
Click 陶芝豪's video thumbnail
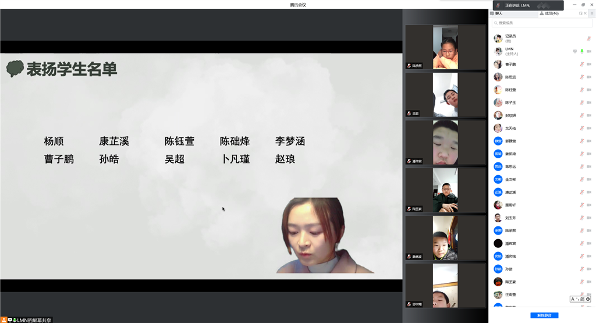click(445, 190)
